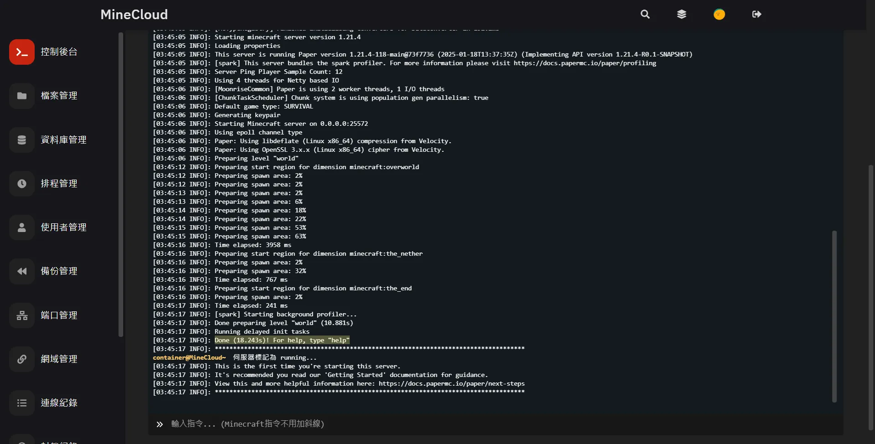This screenshot has height=444, width=875.
Task: Click the logout icon in header
Action: (x=756, y=14)
